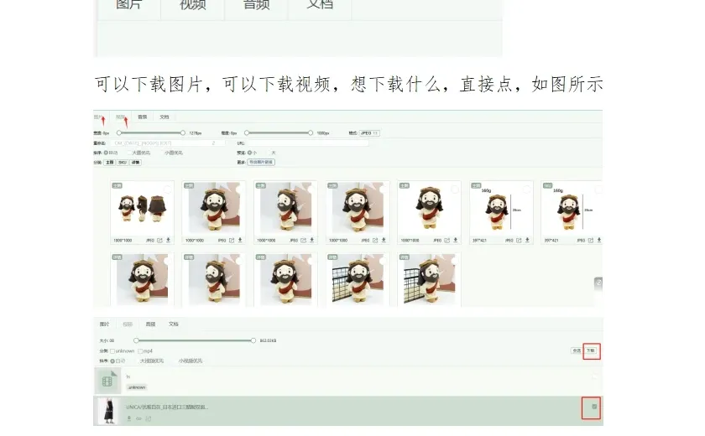Click 导出图片链接 export links button

261,162
